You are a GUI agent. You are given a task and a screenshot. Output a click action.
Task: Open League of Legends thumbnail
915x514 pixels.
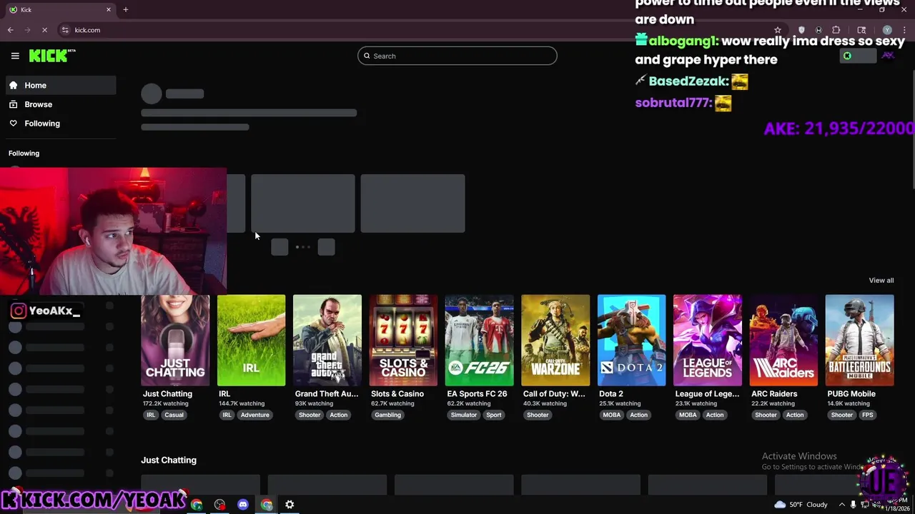pyautogui.click(x=708, y=341)
